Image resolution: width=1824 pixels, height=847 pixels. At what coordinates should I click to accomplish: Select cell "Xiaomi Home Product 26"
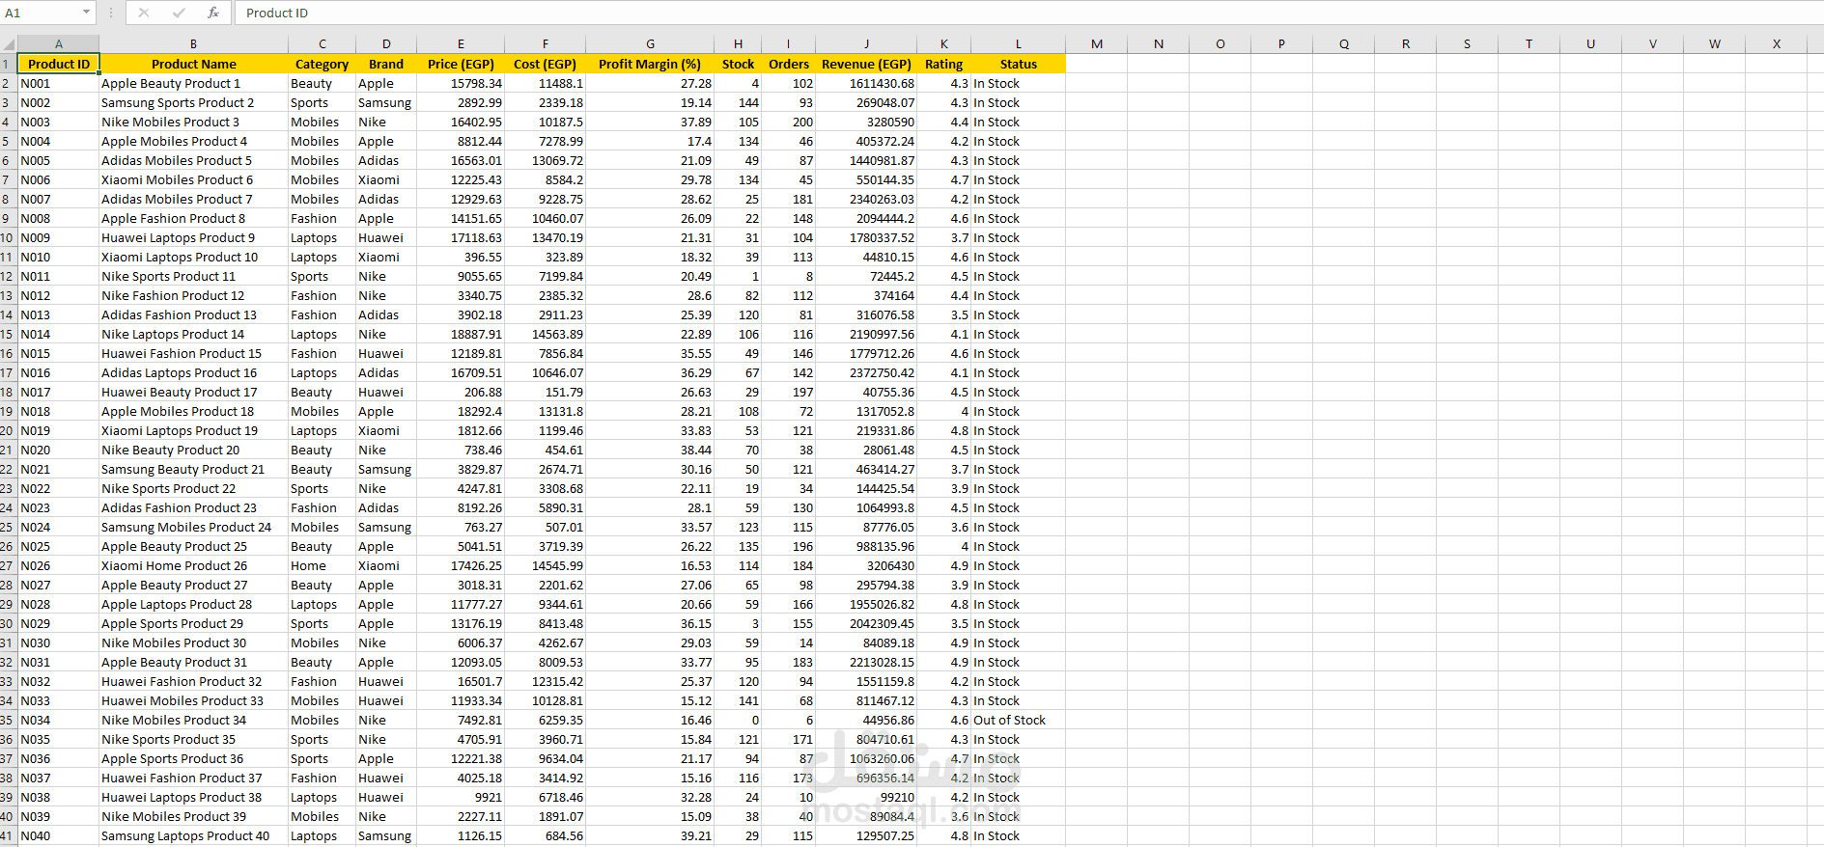[193, 565]
